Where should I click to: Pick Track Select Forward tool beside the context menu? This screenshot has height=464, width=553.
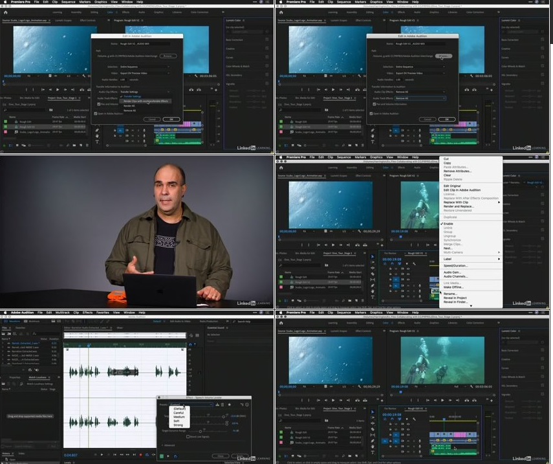coord(373,263)
